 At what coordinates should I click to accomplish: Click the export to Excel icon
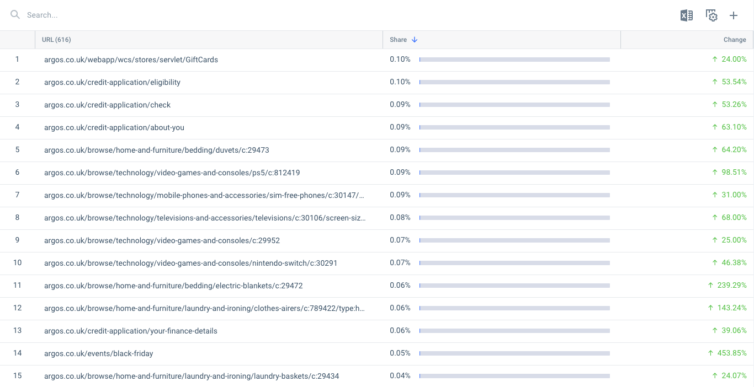tap(686, 15)
